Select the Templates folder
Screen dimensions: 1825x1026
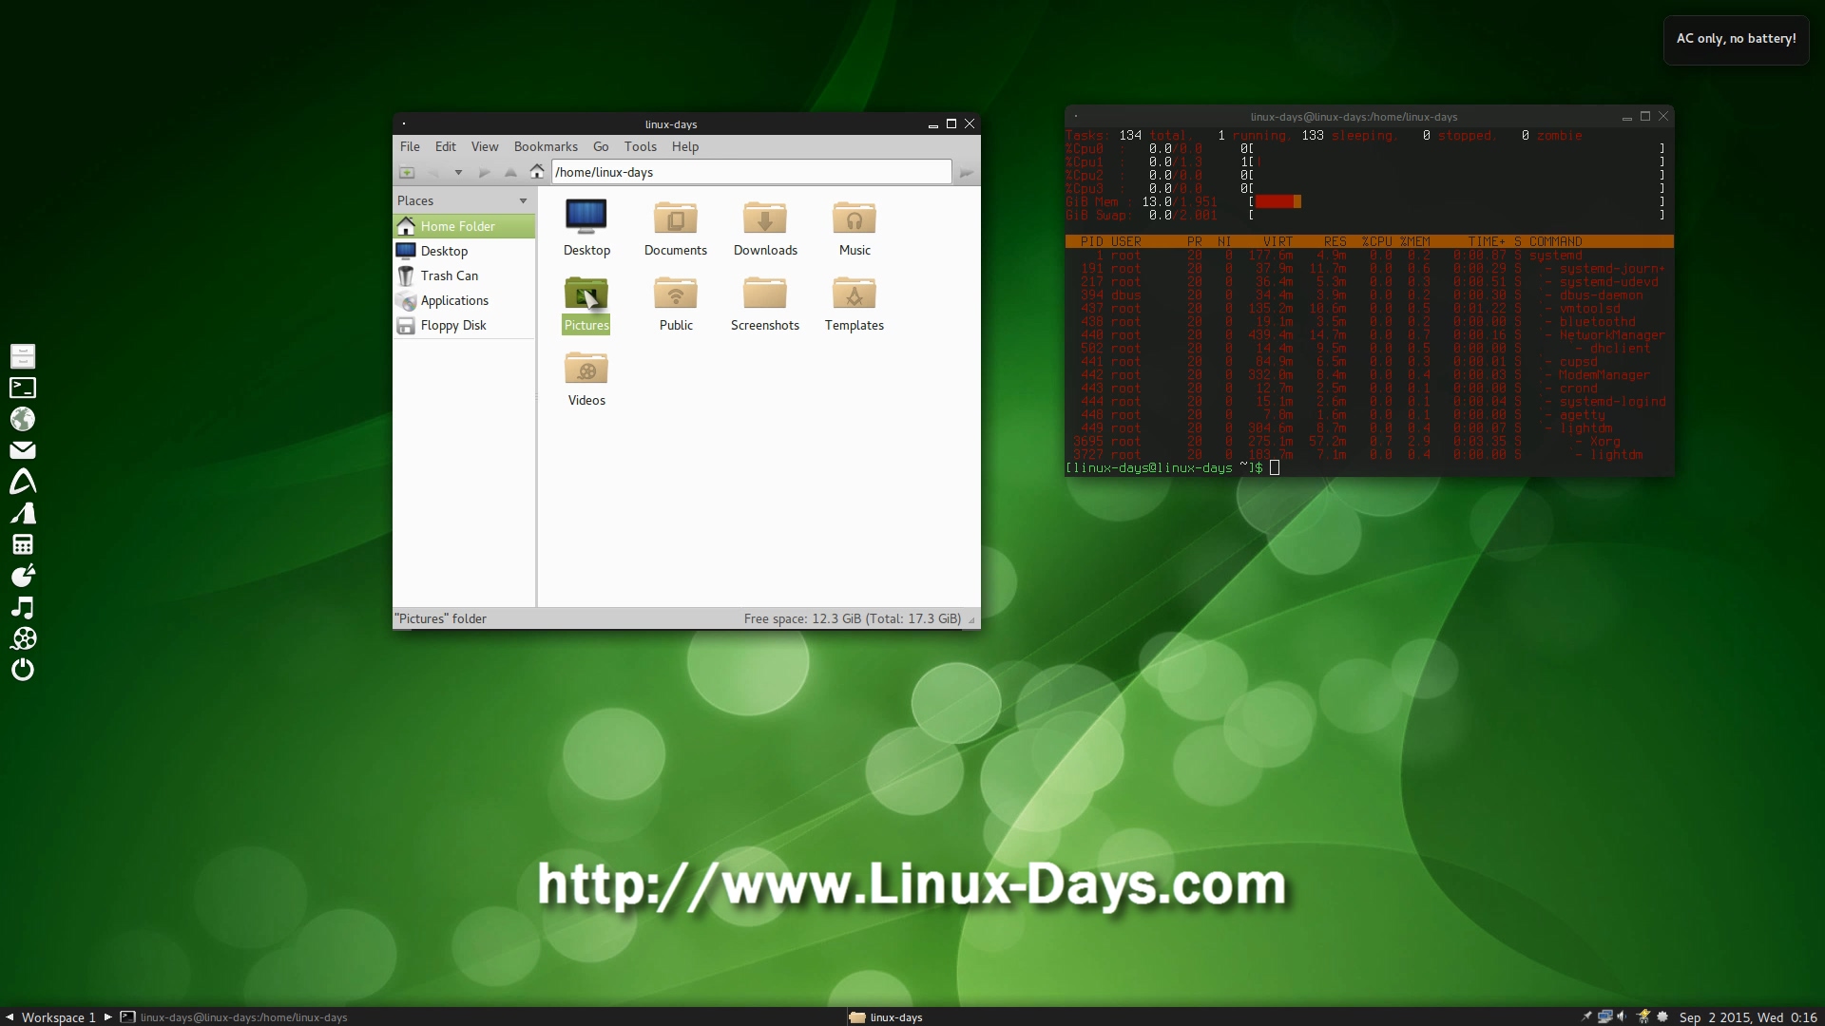click(855, 304)
